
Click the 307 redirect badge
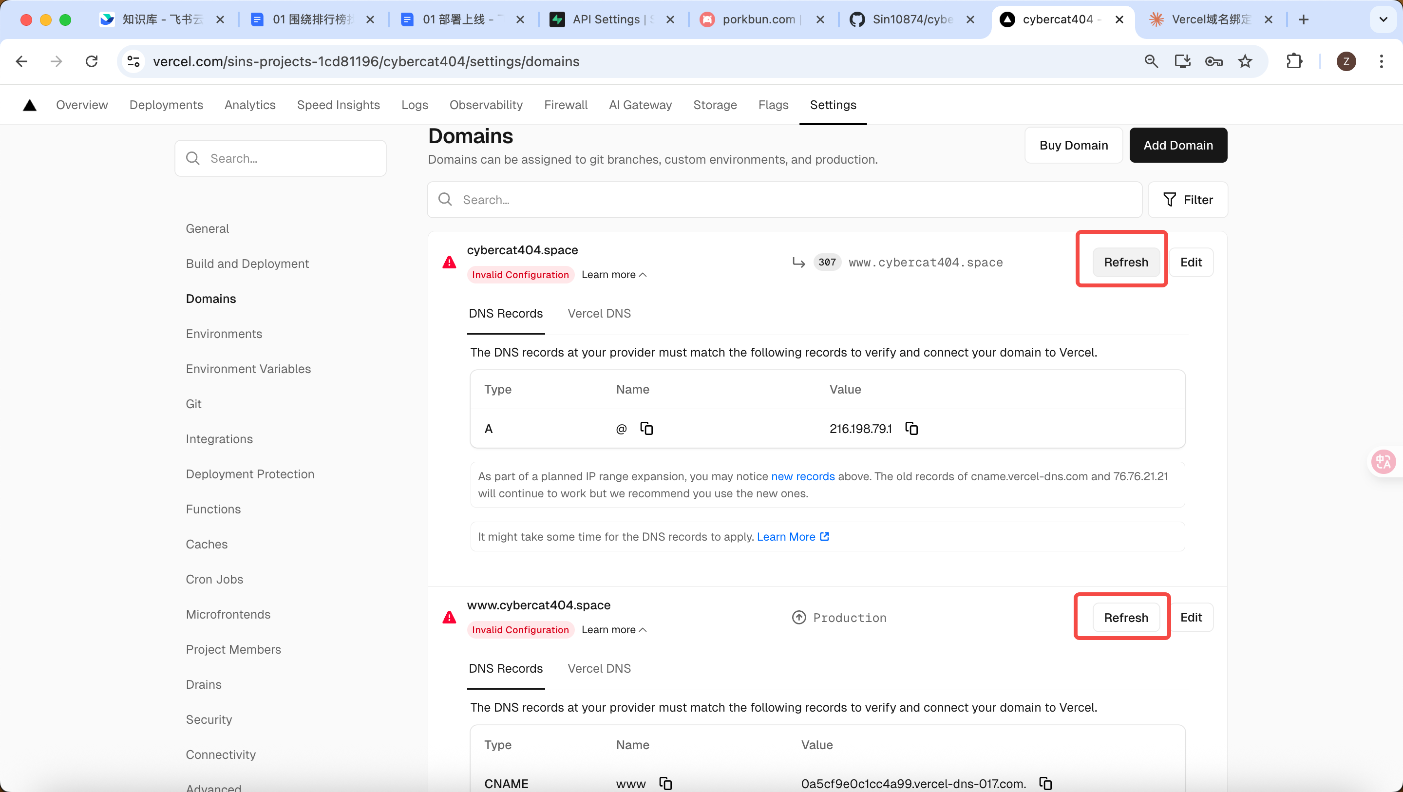click(x=827, y=263)
